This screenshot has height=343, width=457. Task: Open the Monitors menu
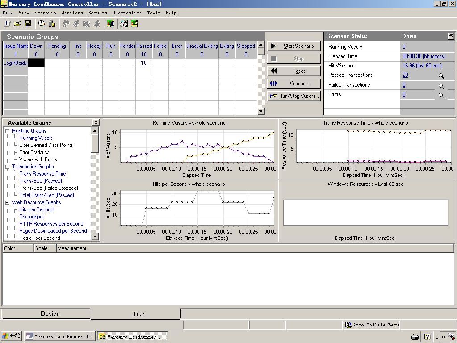[x=72, y=13]
